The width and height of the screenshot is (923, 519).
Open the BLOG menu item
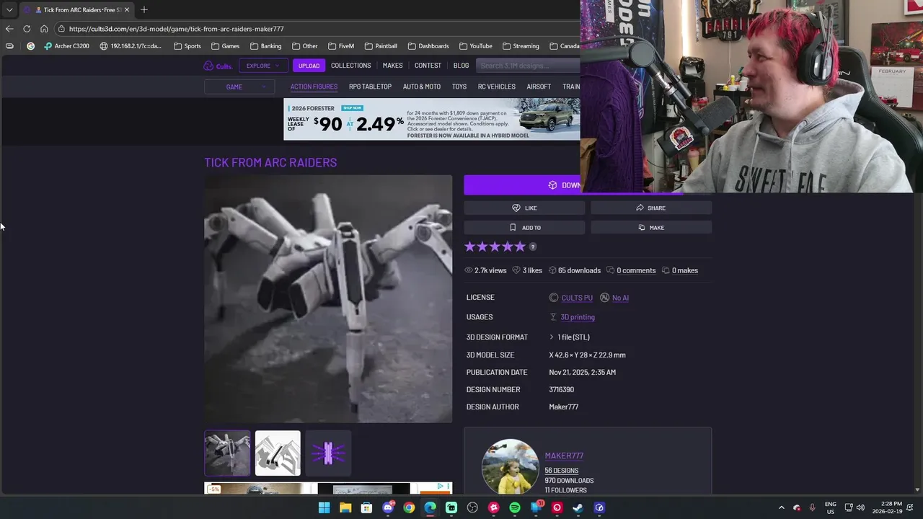coord(461,66)
